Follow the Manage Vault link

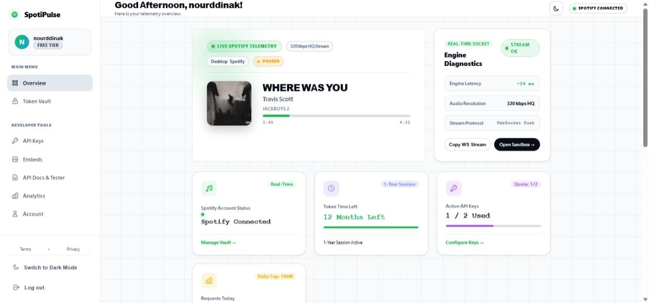pos(218,242)
